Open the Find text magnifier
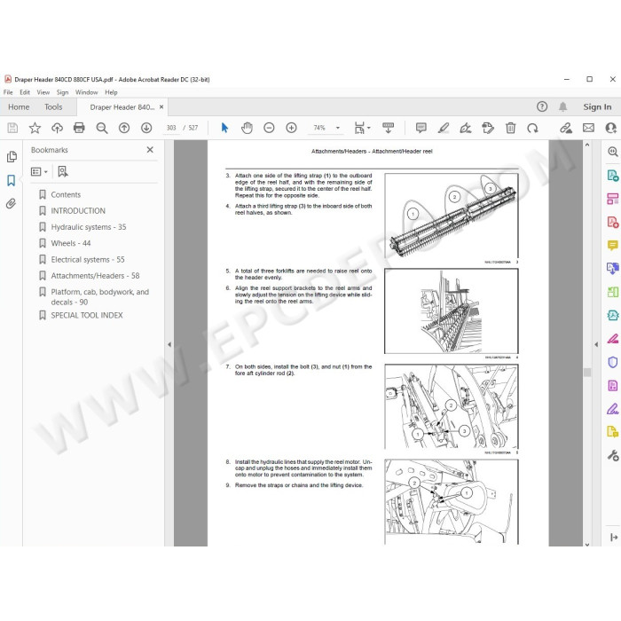621x621 pixels. click(102, 128)
